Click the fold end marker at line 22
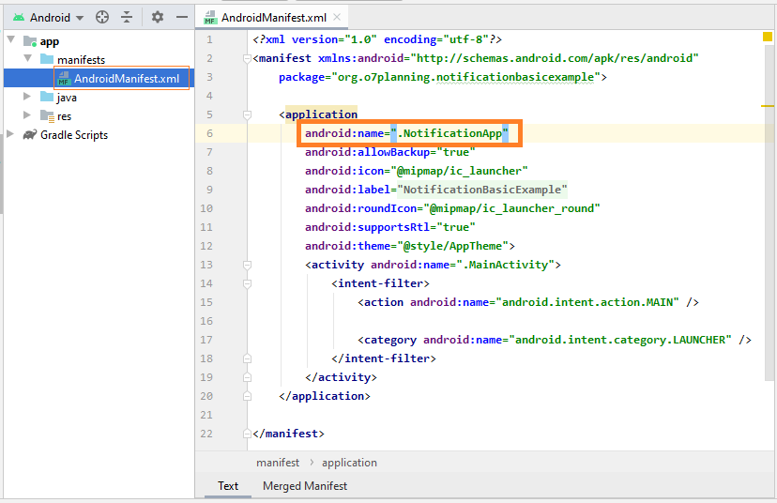 tap(248, 434)
